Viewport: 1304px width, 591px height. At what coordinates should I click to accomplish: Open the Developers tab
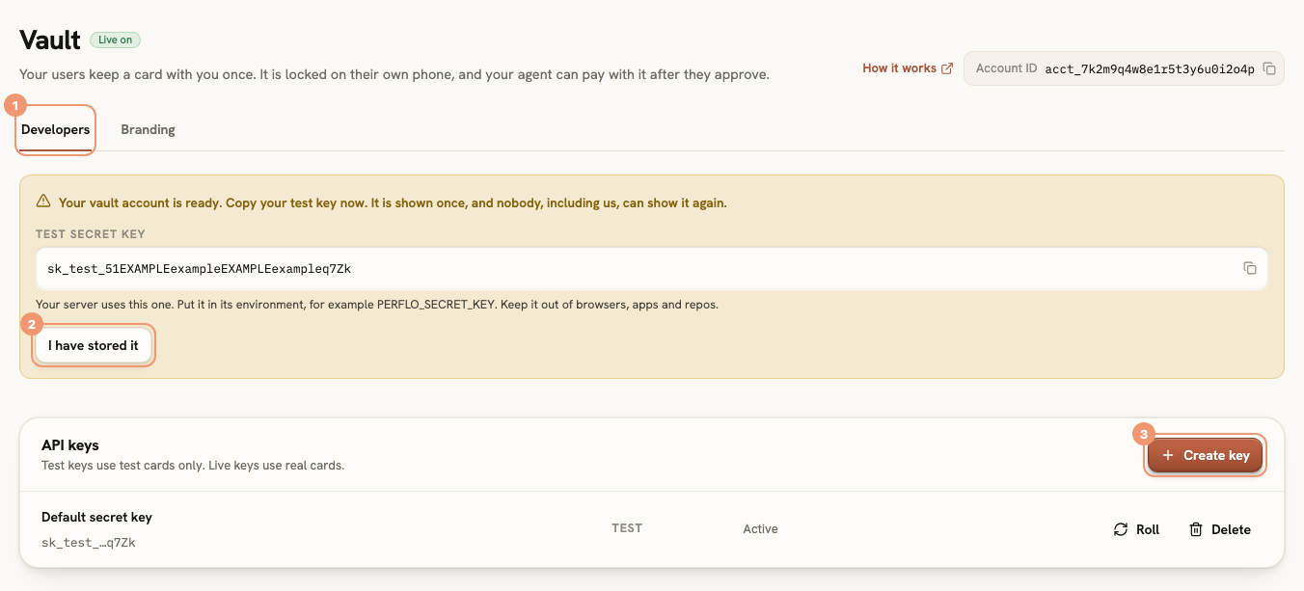point(56,129)
